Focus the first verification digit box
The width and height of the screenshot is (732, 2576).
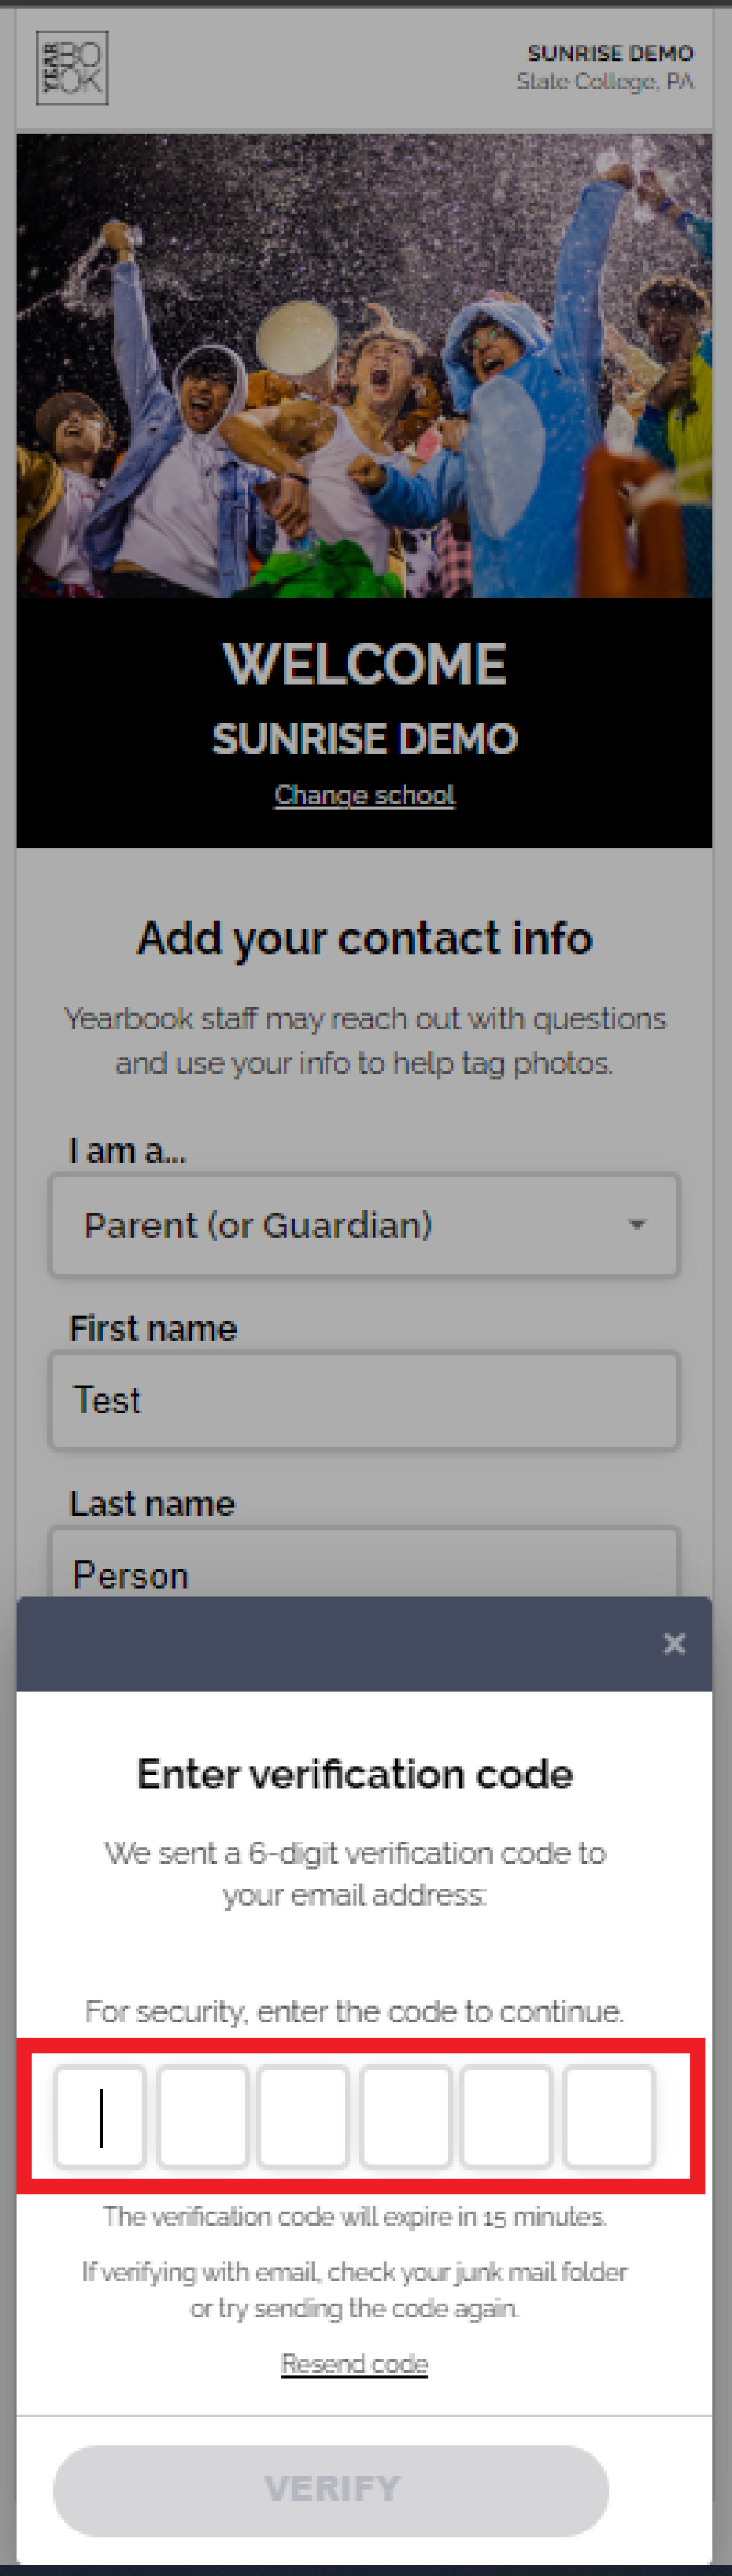tap(100, 2117)
